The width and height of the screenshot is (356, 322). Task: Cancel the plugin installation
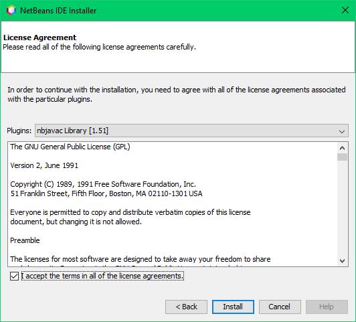point(280,307)
